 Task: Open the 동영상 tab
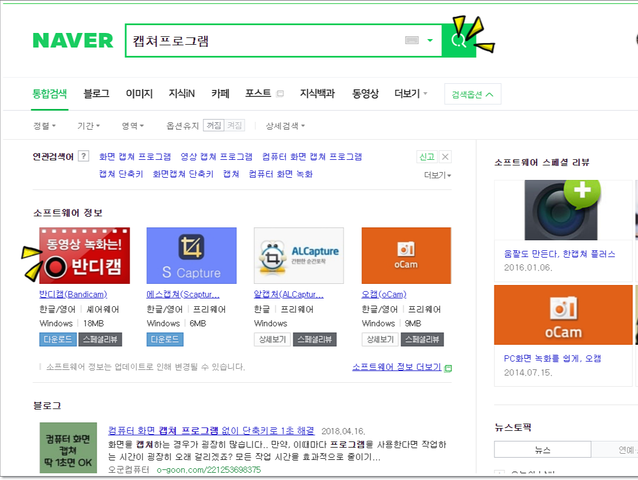coord(365,94)
